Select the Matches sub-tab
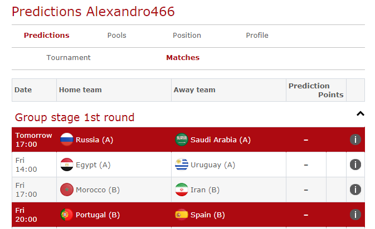 183,58
